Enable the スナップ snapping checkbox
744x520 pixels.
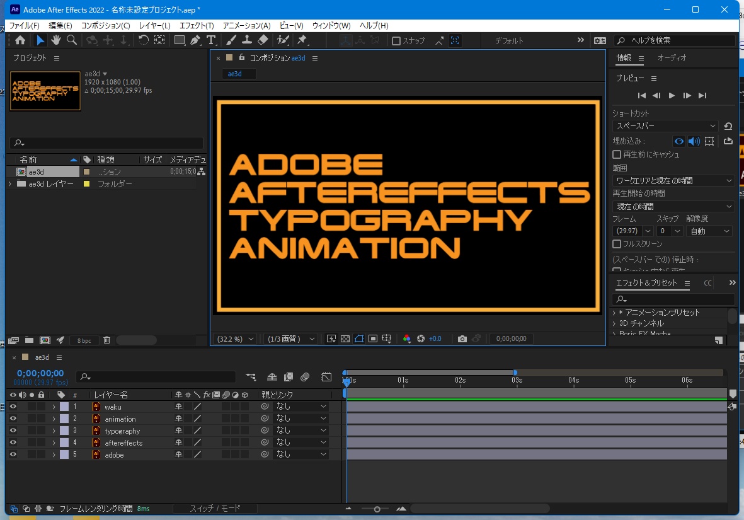tap(396, 41)
